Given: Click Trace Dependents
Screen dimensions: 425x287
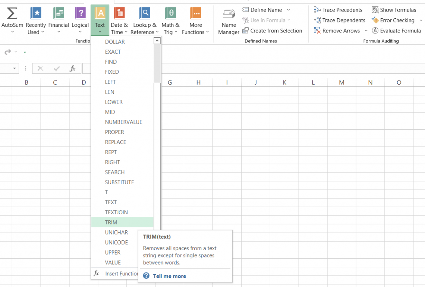Looking at the screenshot, I should click(339, 20).
